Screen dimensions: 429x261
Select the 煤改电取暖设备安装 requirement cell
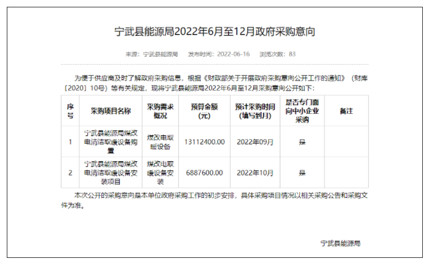click(160, 173)
